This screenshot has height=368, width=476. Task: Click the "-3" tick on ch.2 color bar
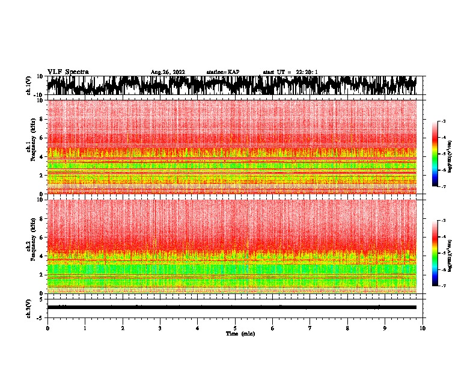tap(444, 221)
